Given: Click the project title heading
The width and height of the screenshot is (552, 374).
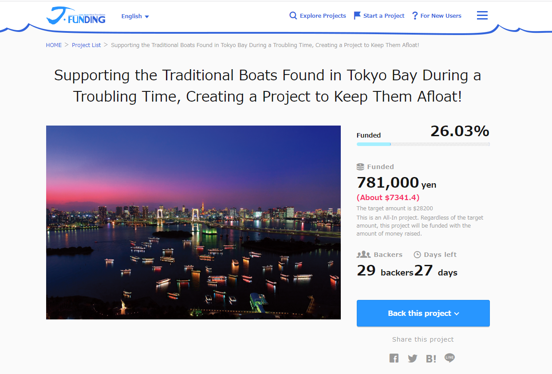Looking at the screenshot, I should pos(268,86).
